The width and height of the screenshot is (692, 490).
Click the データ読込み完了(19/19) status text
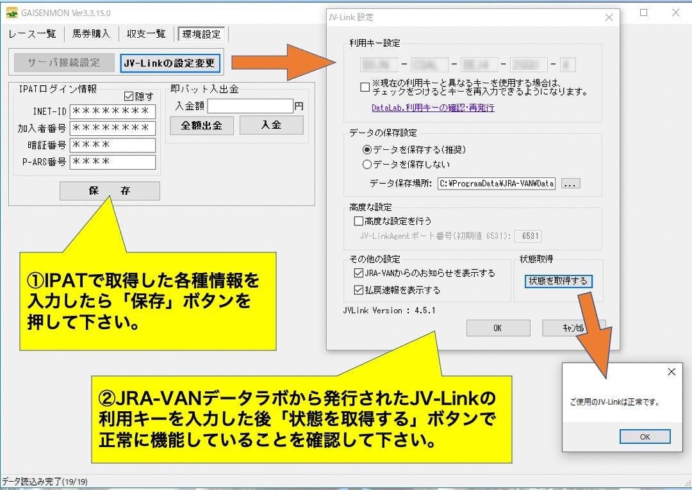point(45,482)
